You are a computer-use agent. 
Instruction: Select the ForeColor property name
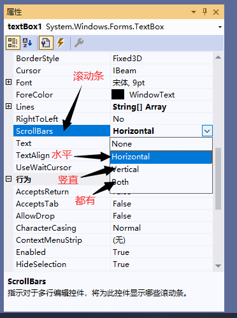[34, 95]
